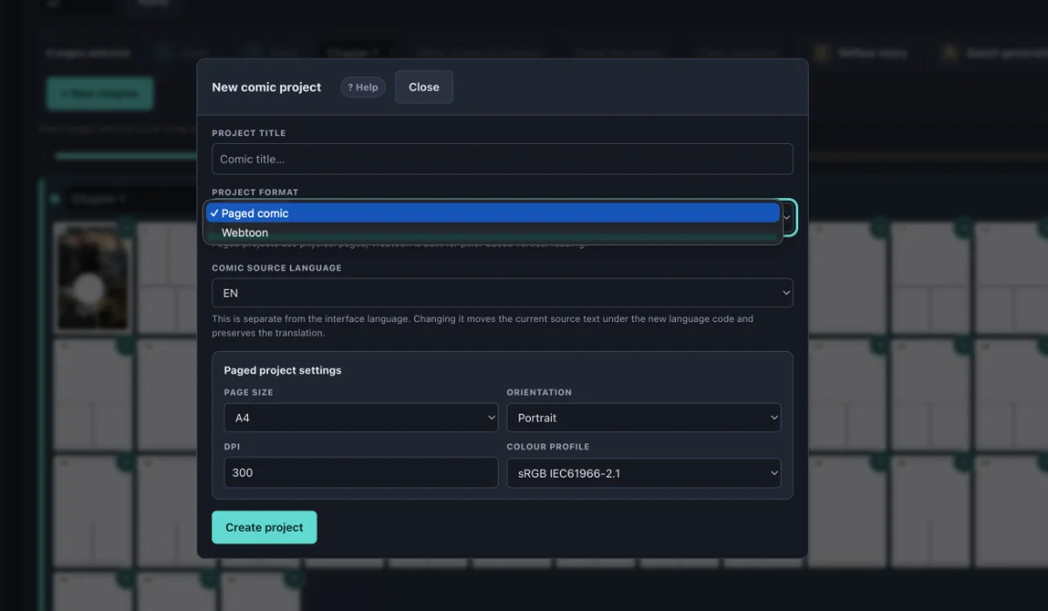Click the "PROJECT FORMAT" label
Screen dimensions: 1048x611
pos(255,192)
